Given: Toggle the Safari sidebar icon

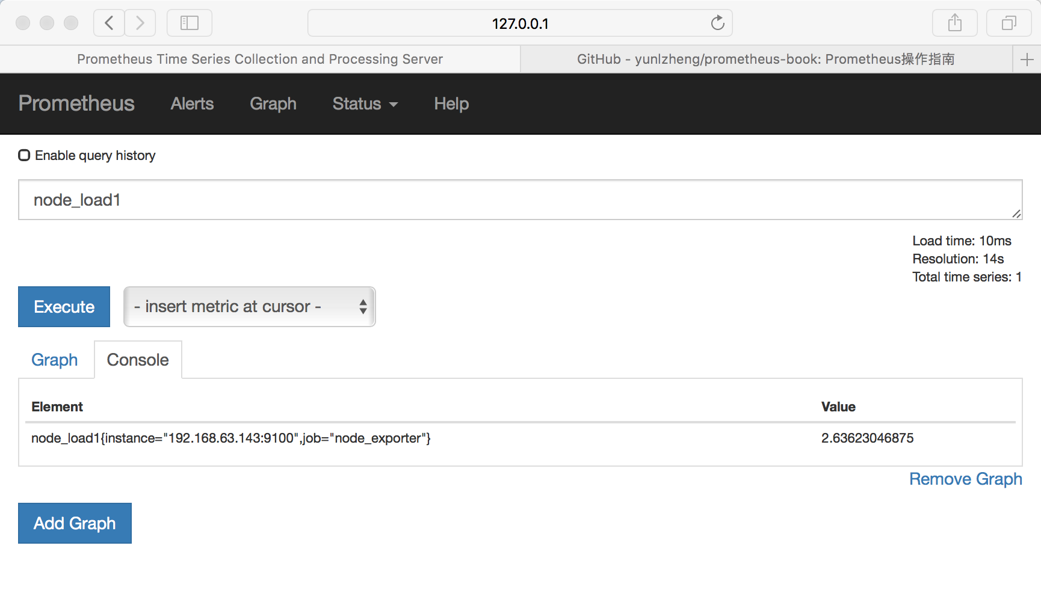Looking at the screenshot, I should point(190,23).
